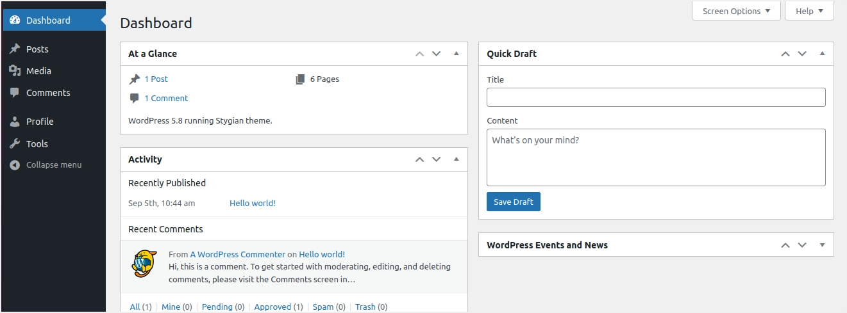
Task: Click the Quick Draft Title field
Action: (655, 97)
